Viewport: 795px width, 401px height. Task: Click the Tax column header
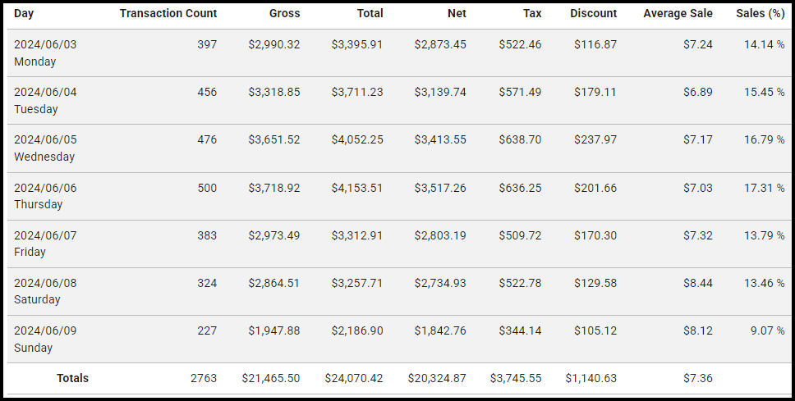(532, 14)
